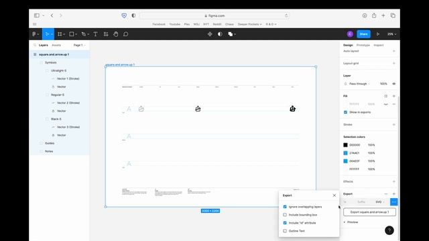Open Fill styles four-dot icon
Viewport: 429px width, 241px height.
click(x=386, y=96)
